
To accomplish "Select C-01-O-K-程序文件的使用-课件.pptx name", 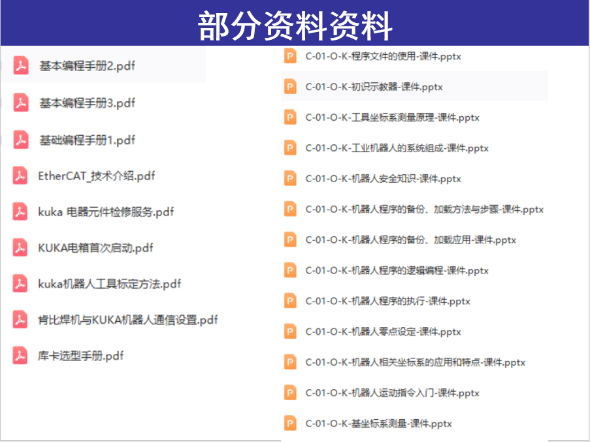I will point(383,56).
